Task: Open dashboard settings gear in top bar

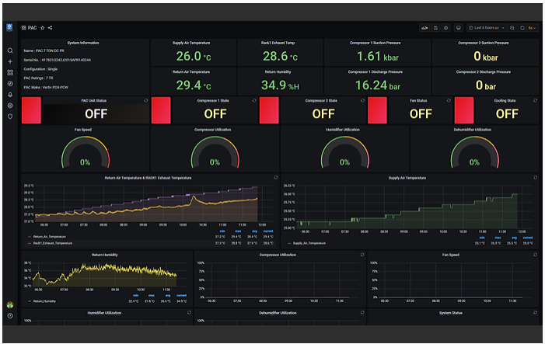Action: pos(446,28)
